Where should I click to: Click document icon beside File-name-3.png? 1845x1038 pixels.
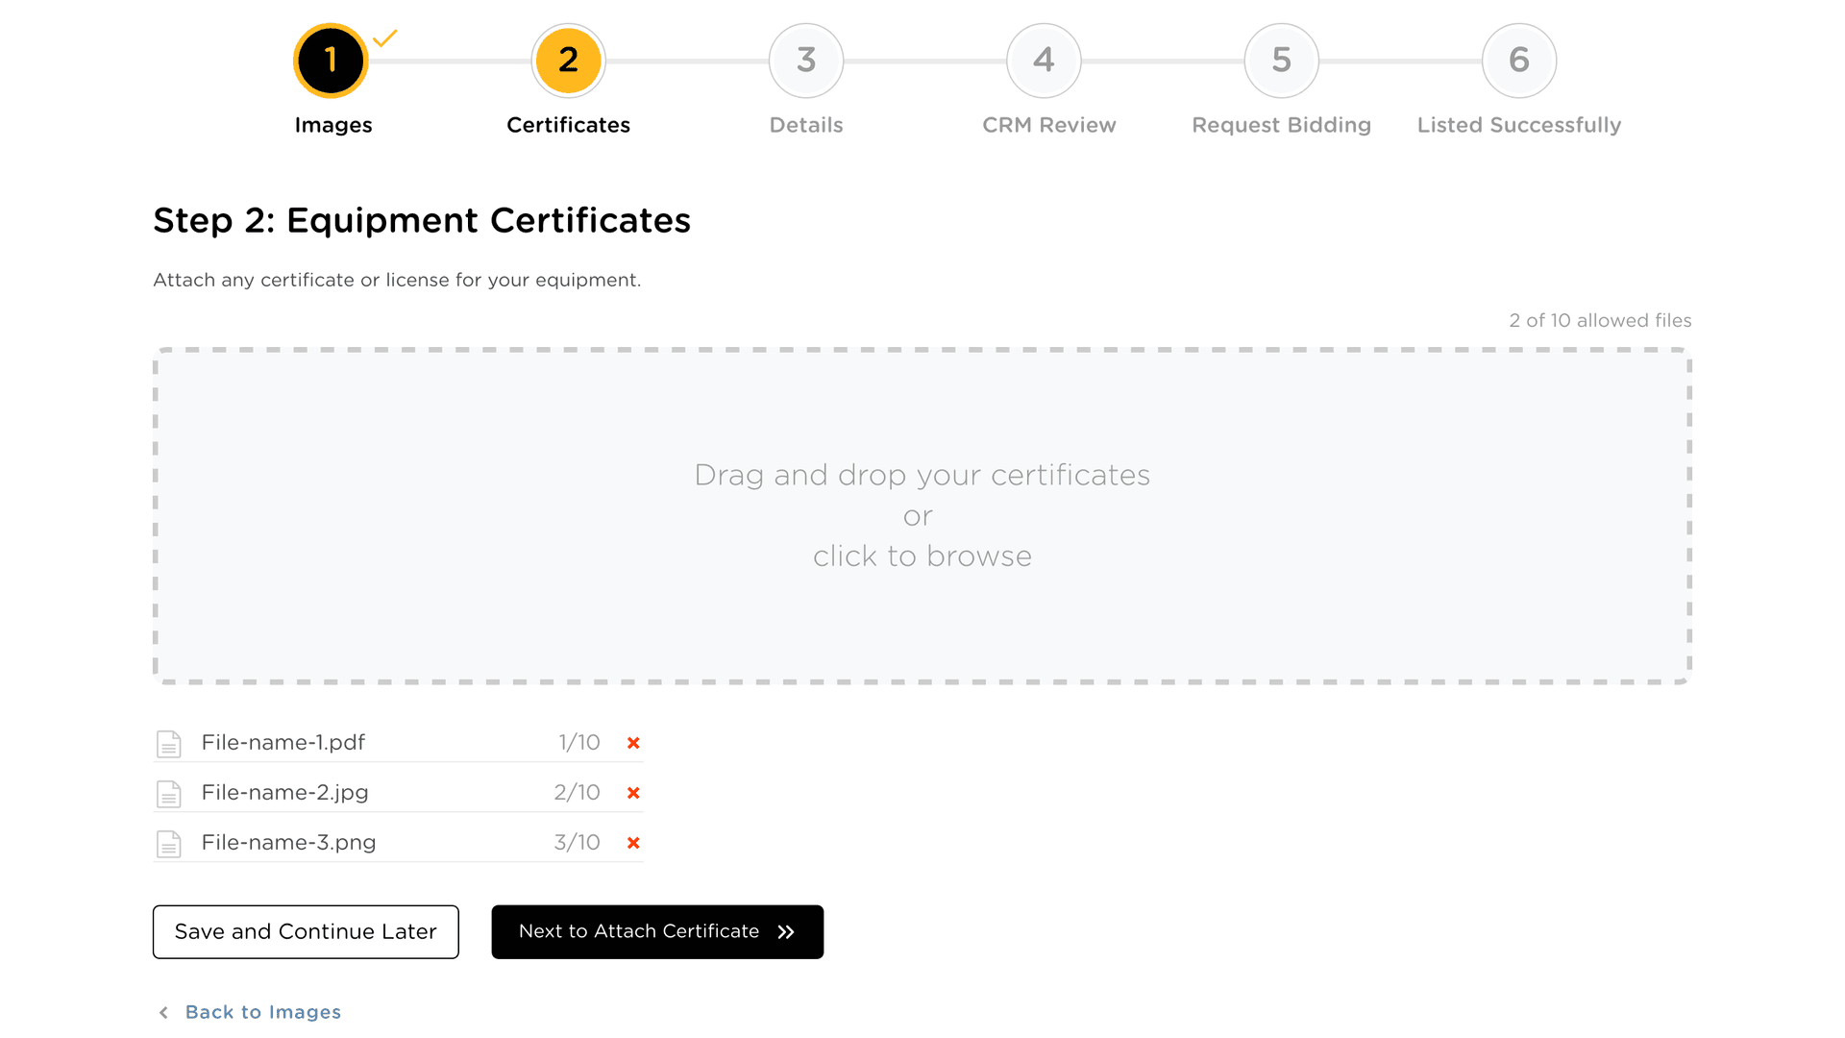(169, 844)
